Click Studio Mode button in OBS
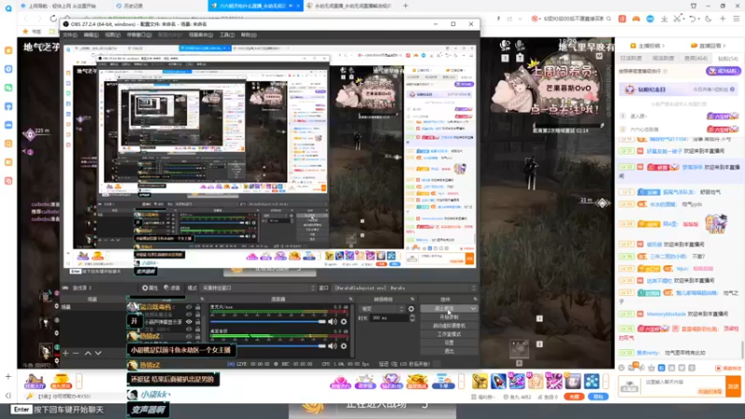Screen dimensions: 745x419 449,334
